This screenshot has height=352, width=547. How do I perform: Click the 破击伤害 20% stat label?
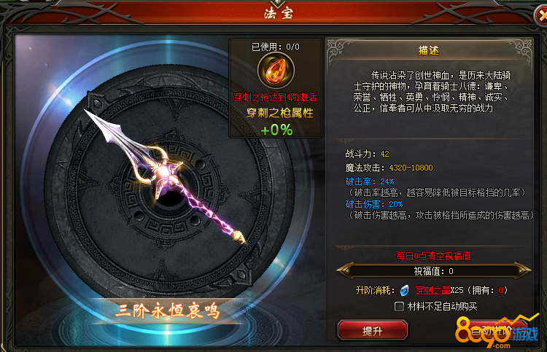[373, 204]
